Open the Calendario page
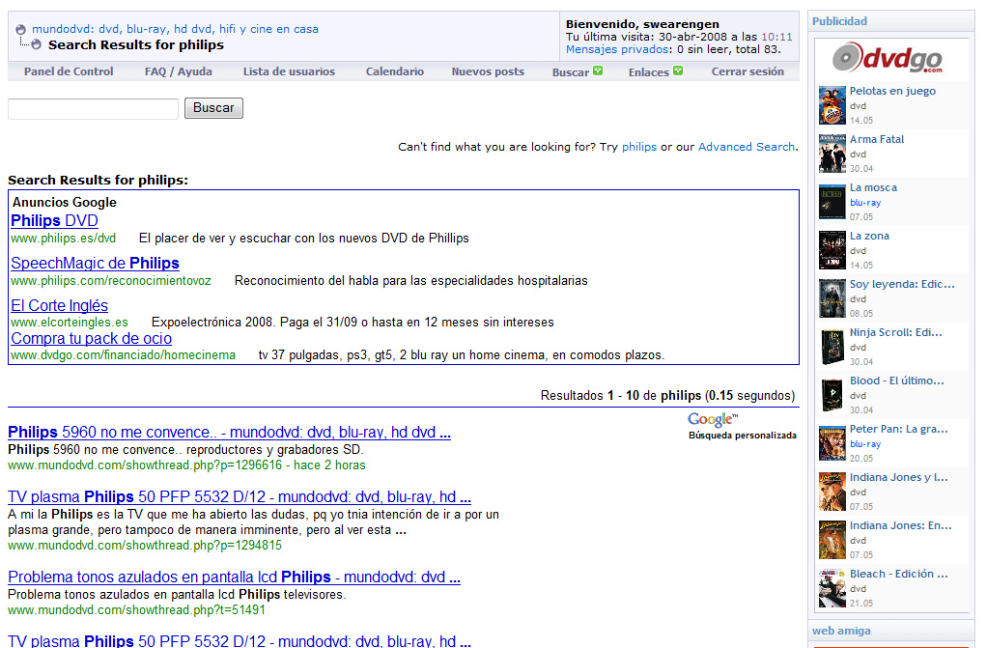Image resolution: width=987 pixels, height=648 pixels. (x=394, y=71)
